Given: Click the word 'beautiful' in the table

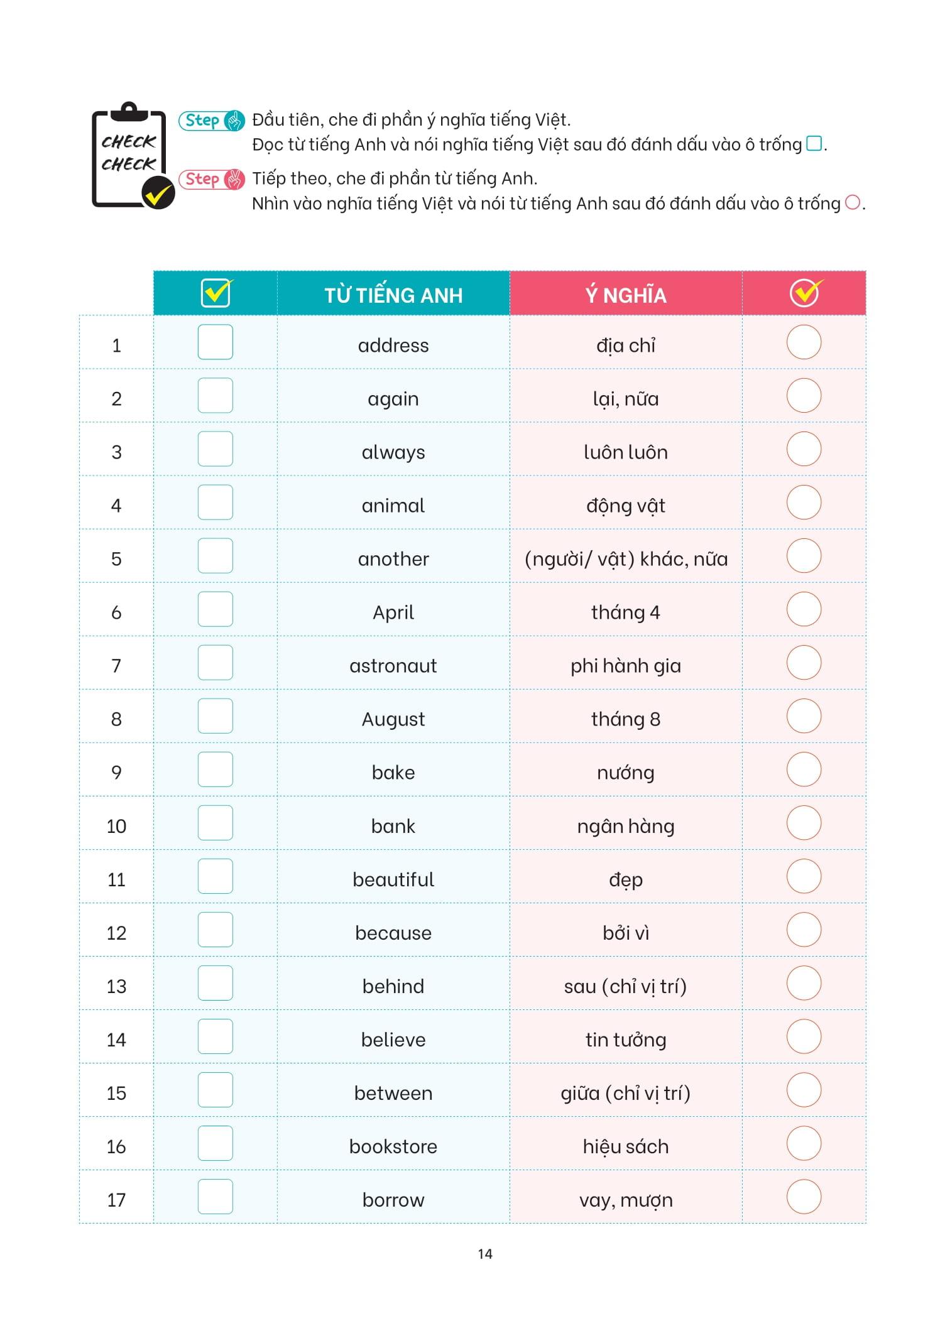Looking at the screenshot, I should (393, 879).
